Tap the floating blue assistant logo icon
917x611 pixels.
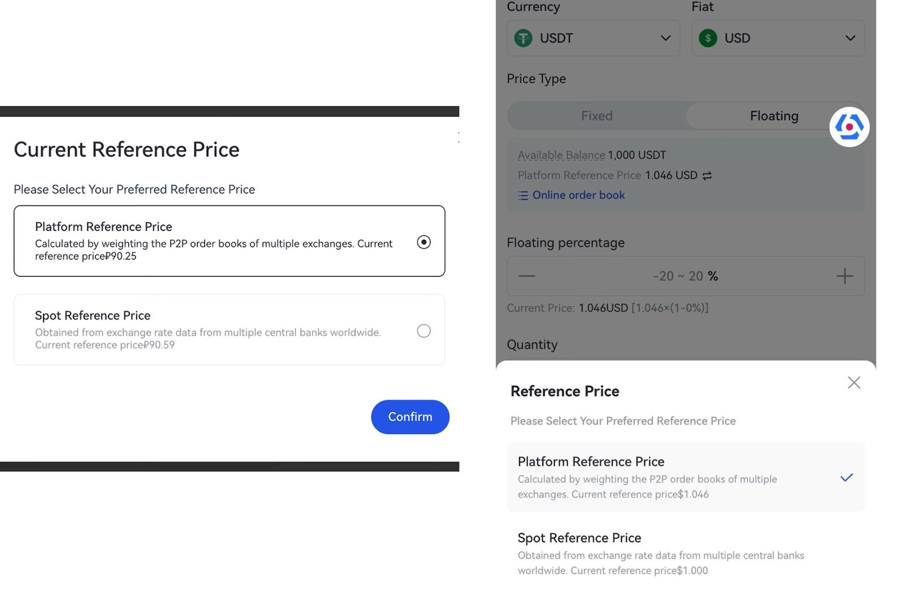coord(849,127)
